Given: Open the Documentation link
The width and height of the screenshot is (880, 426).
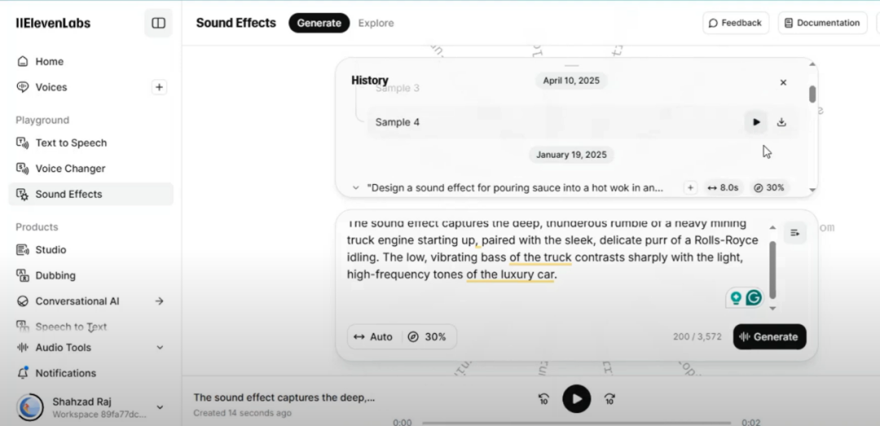Looking at the screenshot, I should (821, 23).
